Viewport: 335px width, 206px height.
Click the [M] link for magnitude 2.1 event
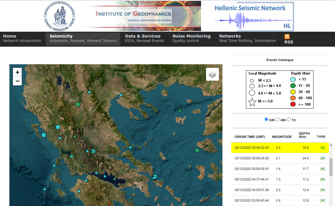pos(323,158)
